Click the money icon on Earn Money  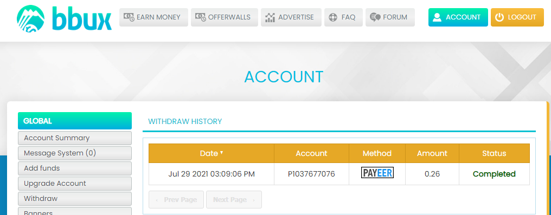(129, 17)
